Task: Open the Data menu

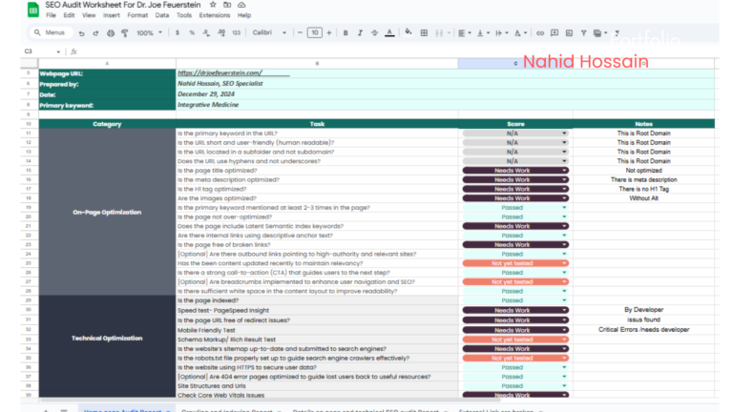Action: click(162, 15)
